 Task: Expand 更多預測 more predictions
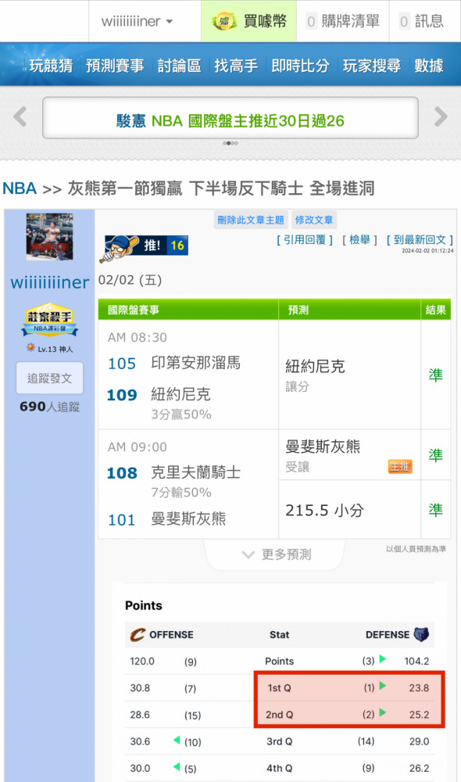pos(276,554)
